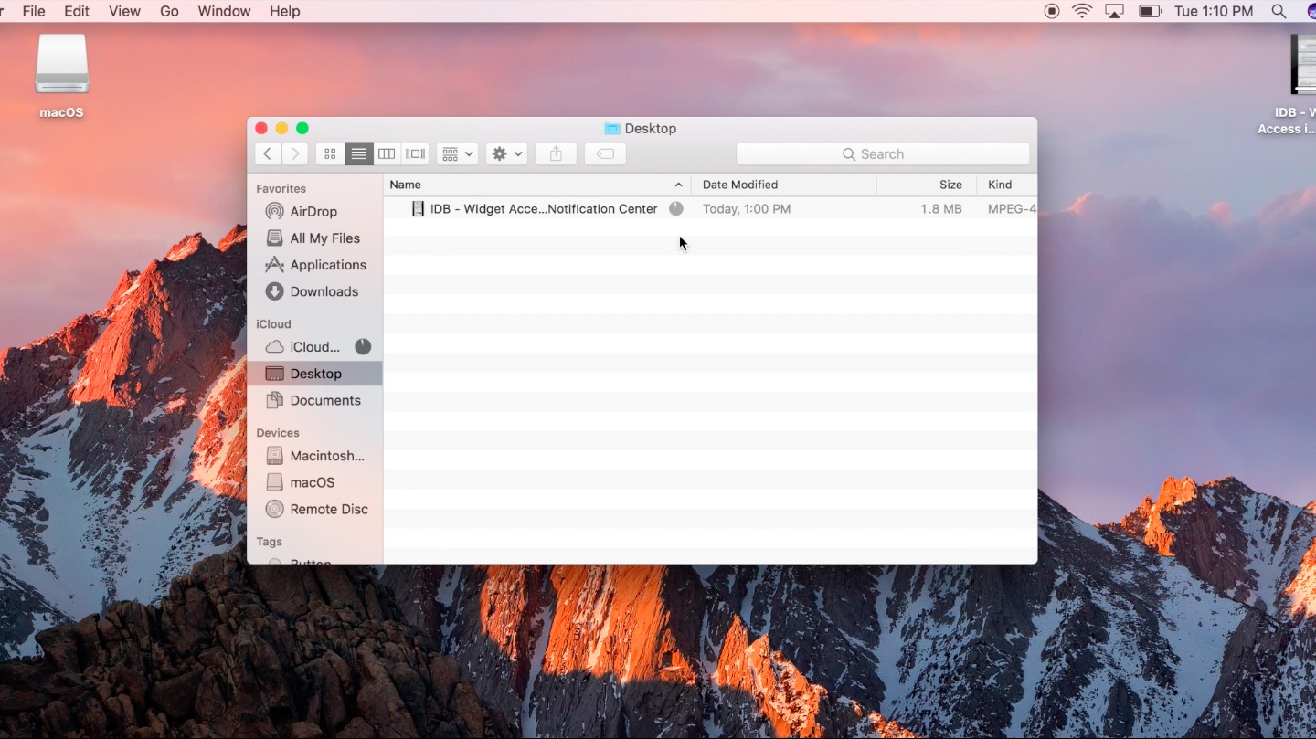1316x739 pixels.
Task: Open the AirPlay display menu
Action: pos(1114,11)
